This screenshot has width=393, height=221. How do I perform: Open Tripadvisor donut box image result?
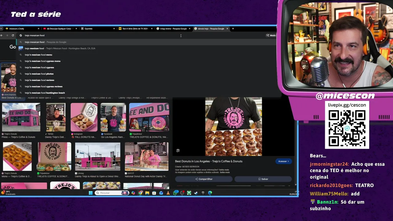(x=54, y=157)
